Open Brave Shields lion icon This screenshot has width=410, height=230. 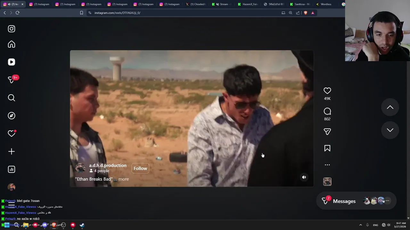tap(305, 13)
